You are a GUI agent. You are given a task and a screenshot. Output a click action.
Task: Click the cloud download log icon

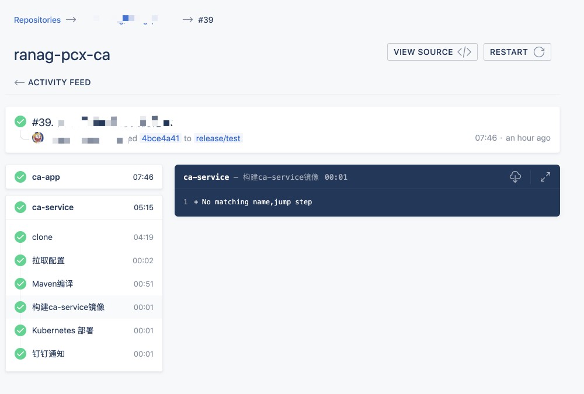[x=515, y=176]
